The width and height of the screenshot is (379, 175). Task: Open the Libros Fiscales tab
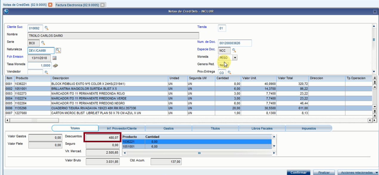[x=262, y=128]
